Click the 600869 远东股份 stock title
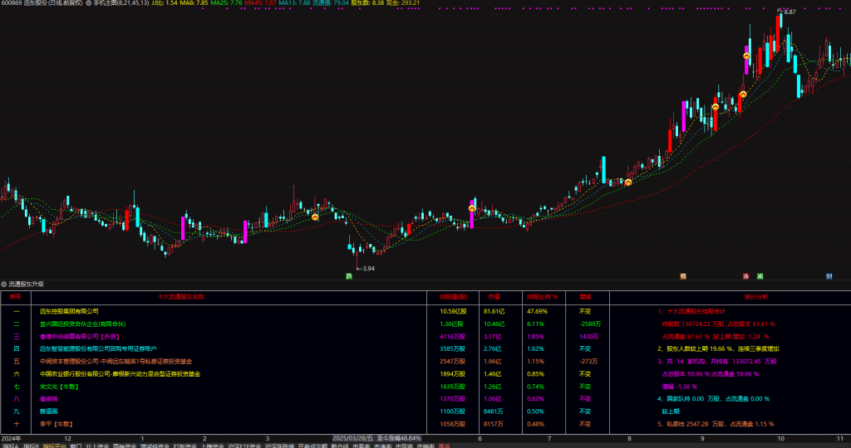This screenshot has width=851, height=448. pyautogui.click(x=42, y=3)
